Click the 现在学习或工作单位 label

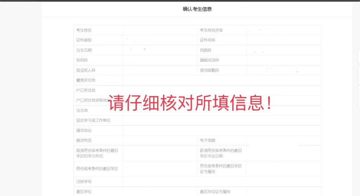(x=94, y=120)
